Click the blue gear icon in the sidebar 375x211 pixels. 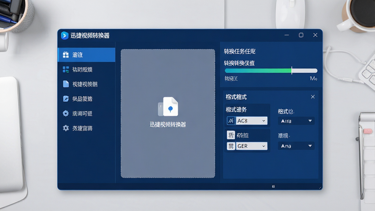pyautogui.click(x=66, y=114)
